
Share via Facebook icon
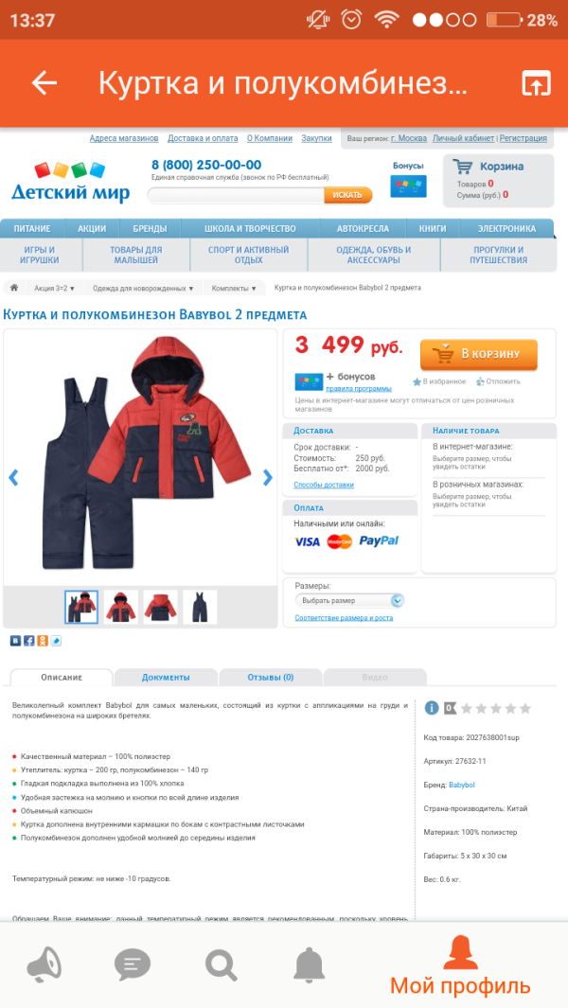(29, 640)
